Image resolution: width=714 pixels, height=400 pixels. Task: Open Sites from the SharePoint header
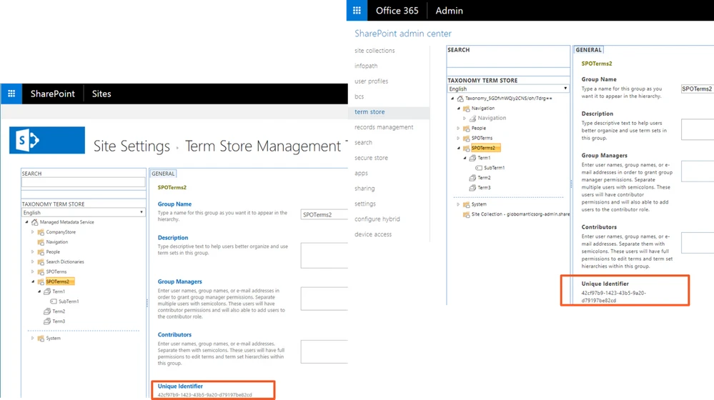click(x=101, y=94)
